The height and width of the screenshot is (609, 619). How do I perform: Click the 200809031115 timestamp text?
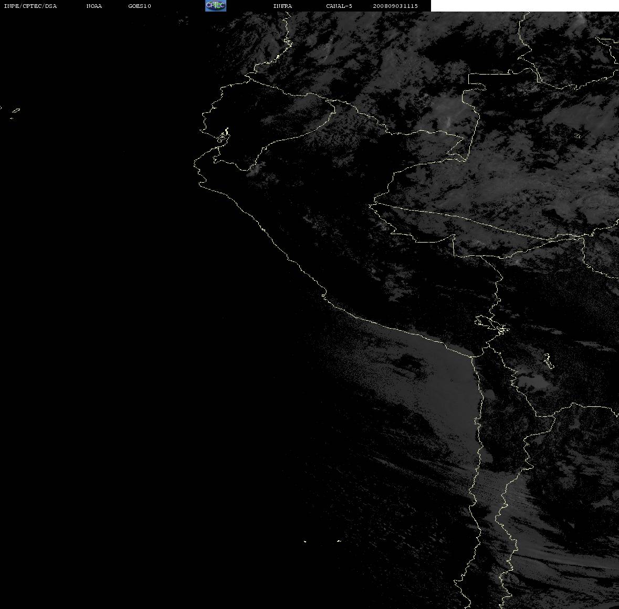[395, 6]
